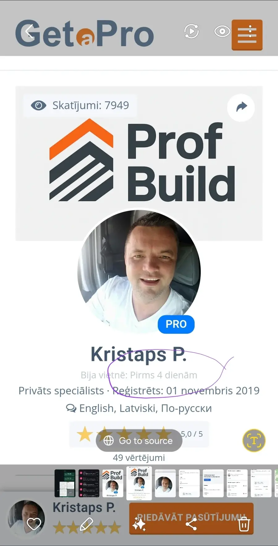Image resolution: width=278 pixels, height=546 pixels.
Task: Open the close-up face thumbnail in strip
Action: pos(165,483)
